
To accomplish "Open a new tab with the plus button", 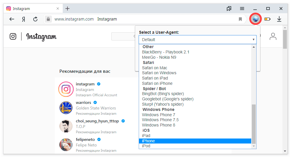I will [67, 9].
